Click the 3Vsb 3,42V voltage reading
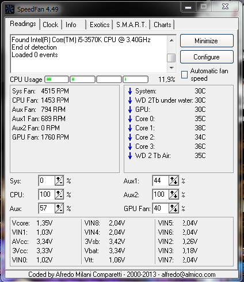Viewport: 244px width, 282px height. click(x=105, y=242)
